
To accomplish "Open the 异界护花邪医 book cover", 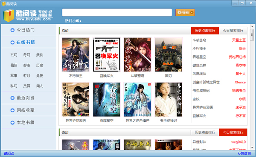I will click(x=76, y=100).
